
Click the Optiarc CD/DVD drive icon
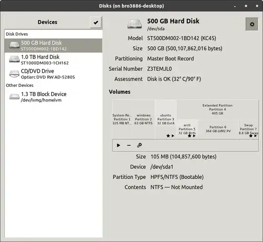[14, 74]
